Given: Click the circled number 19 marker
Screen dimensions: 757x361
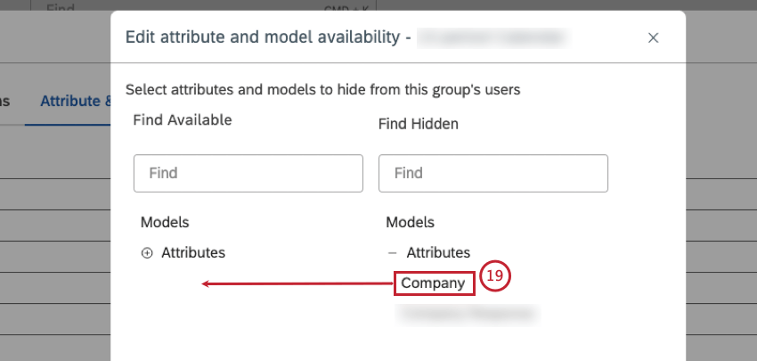Looking at the screenshot, I should (495, 277).
